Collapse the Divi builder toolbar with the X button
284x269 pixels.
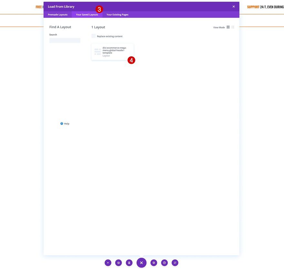coord(140,262)
